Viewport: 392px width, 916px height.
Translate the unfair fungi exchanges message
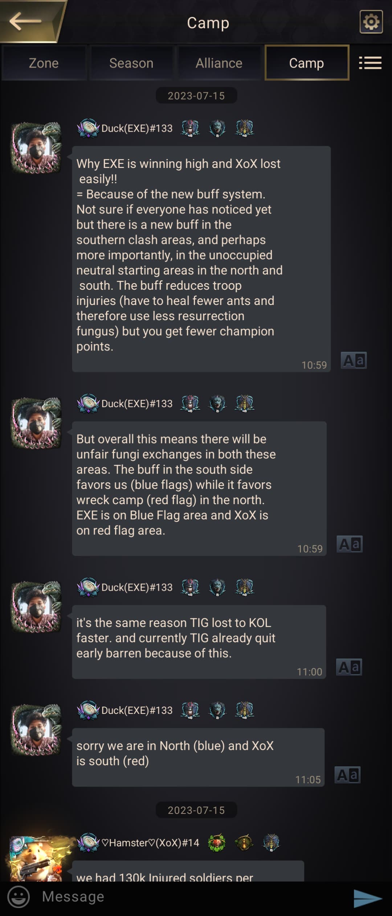(350, 544)
